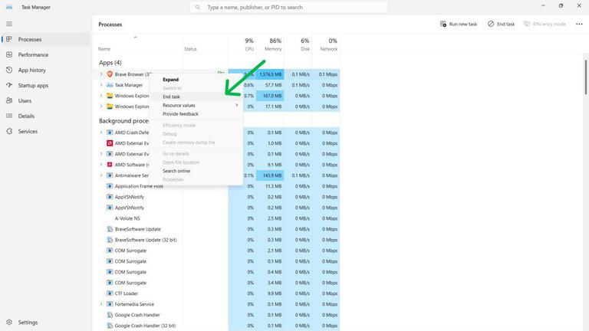589x331 pixels.
Task: Select the Application Frame Host row
Action: pos(216,186)
